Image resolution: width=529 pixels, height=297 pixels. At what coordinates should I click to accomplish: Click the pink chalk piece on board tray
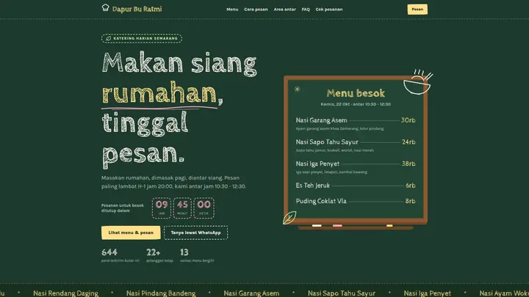pos(337,225)
